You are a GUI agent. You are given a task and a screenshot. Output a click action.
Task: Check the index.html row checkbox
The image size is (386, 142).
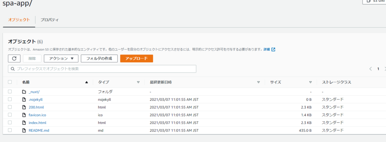(10, 122)
